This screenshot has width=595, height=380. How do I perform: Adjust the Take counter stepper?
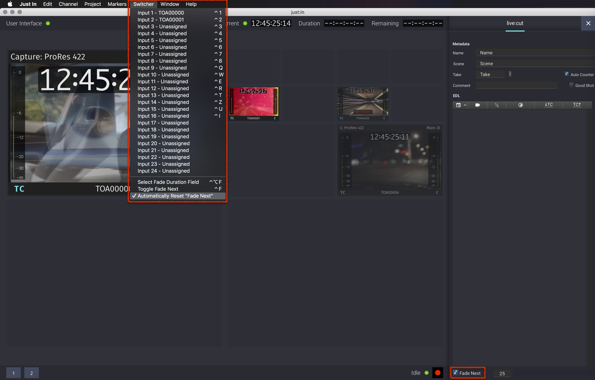[x=510, y=74]
